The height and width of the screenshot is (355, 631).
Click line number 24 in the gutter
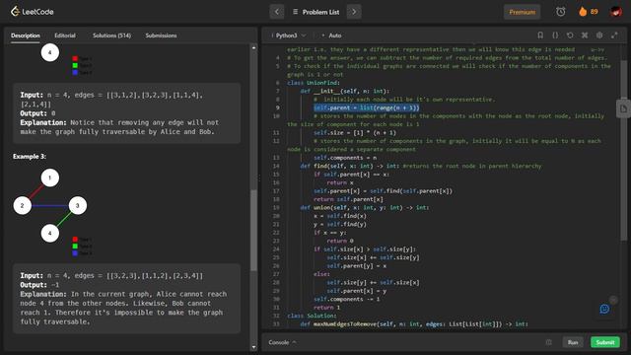(276, 249)
